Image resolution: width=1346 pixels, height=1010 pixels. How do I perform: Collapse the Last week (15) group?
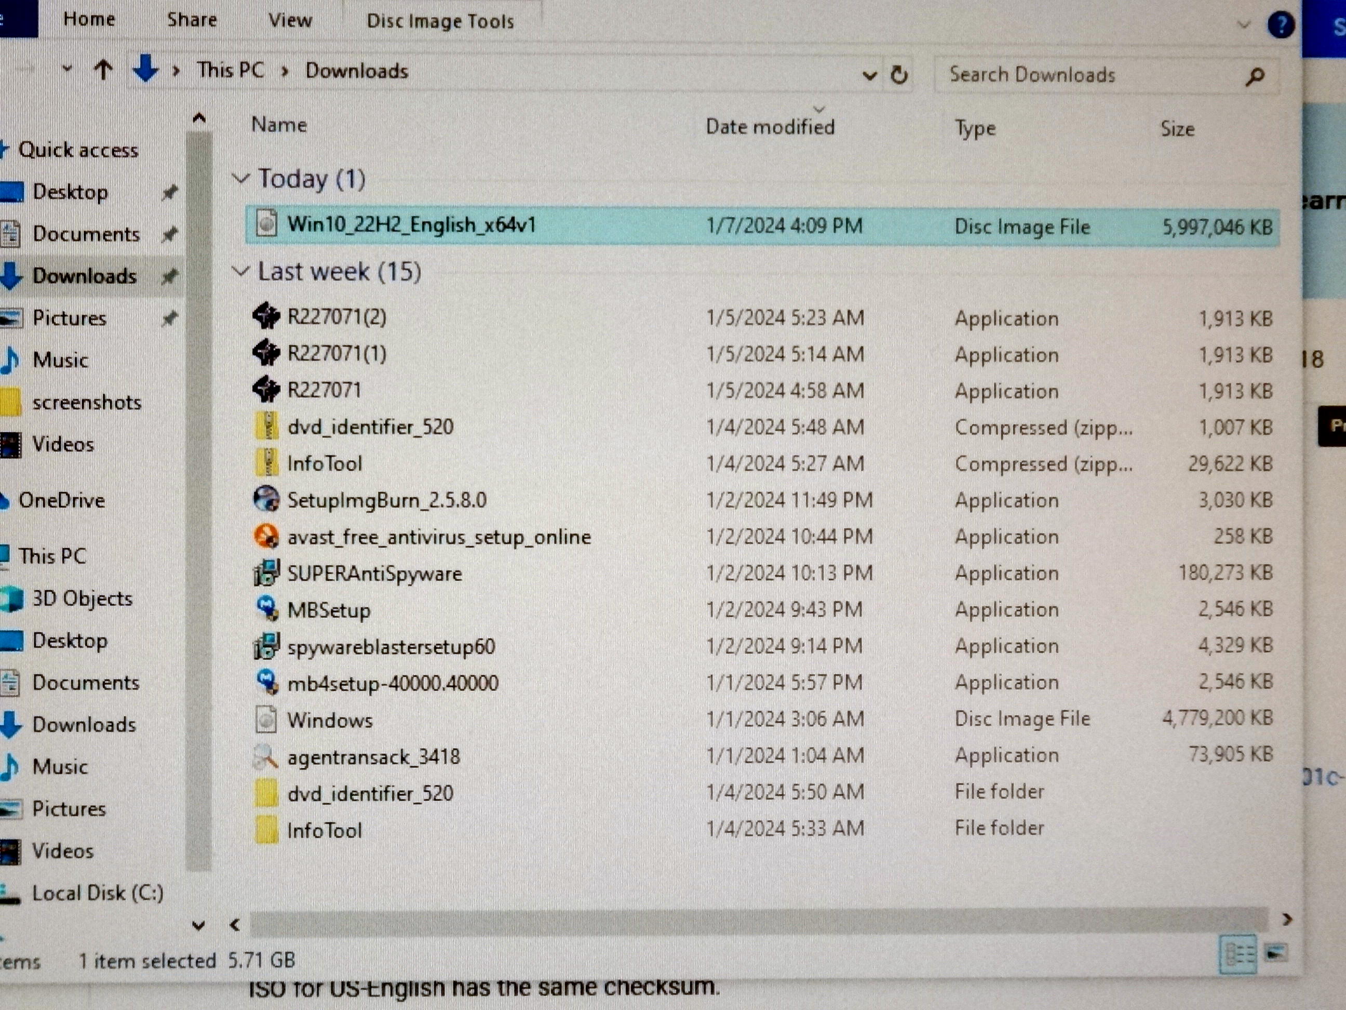coord(241,271)
